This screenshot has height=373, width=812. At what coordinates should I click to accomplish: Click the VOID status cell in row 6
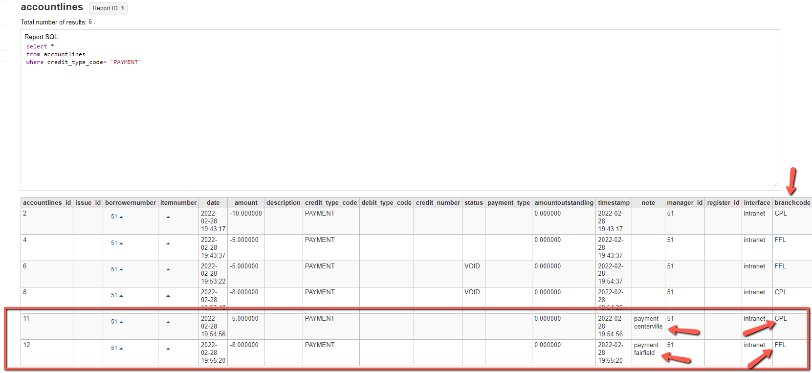coord(472,266)
